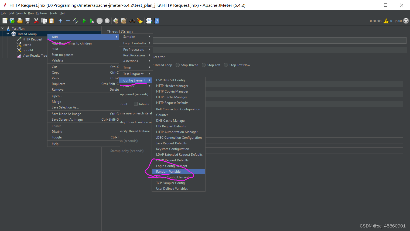The image size is (410, 231).
Task: Click the green Start toolbar icon
Action: [84, 21]
